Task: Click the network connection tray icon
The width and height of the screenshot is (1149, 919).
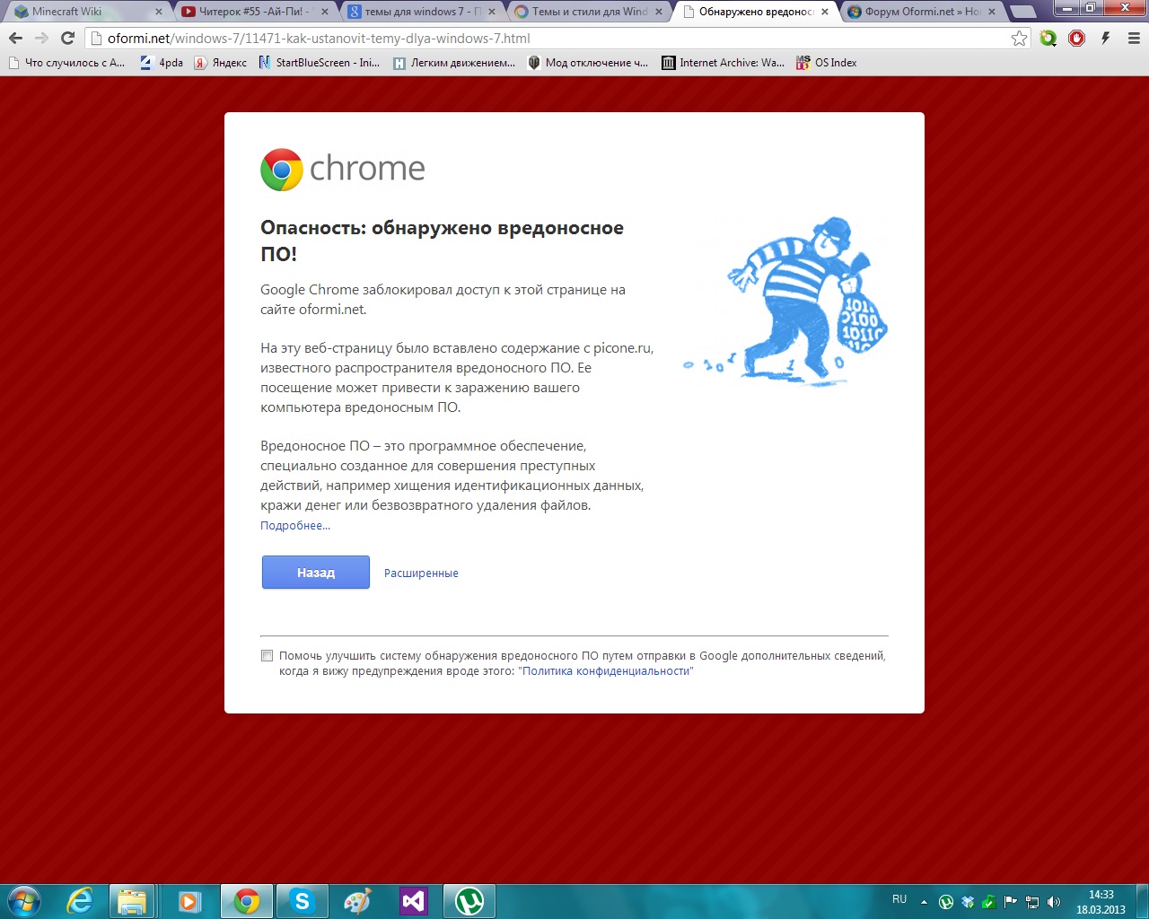Action: [x=1032, y=902]
